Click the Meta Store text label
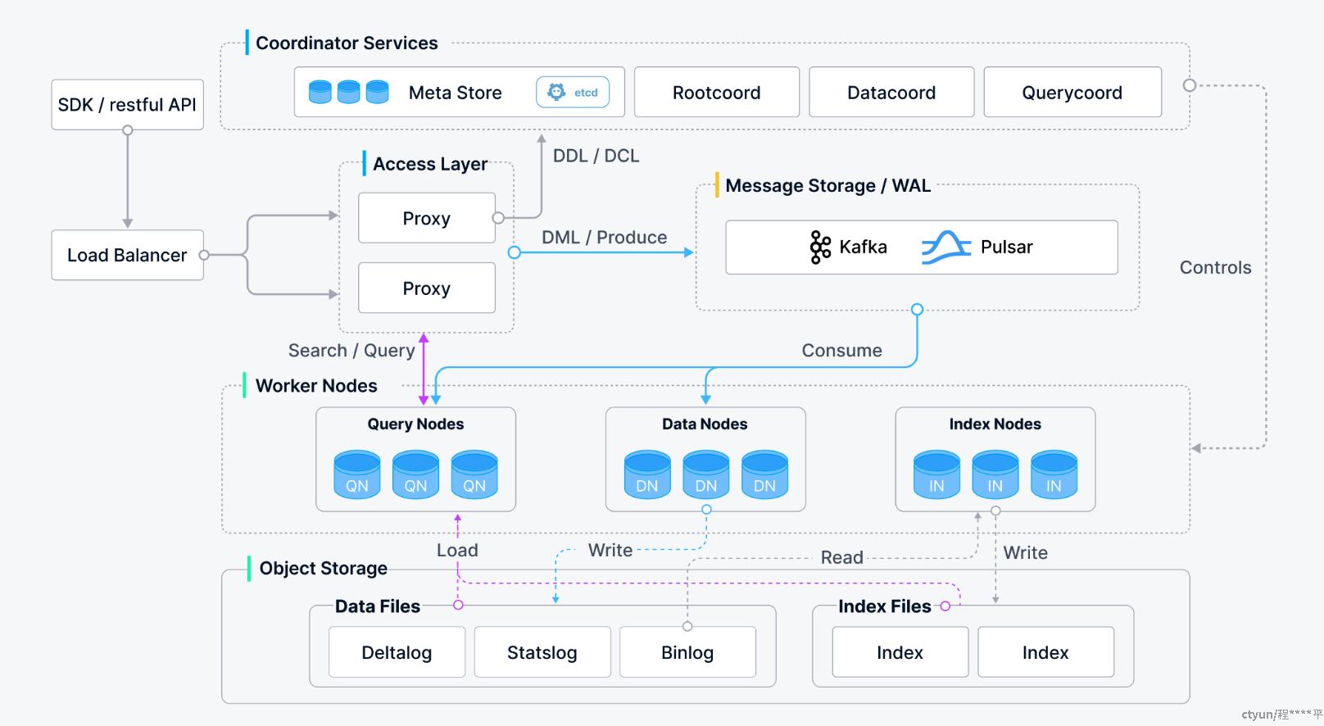The image size is (1324, 726). coord(456,93)
